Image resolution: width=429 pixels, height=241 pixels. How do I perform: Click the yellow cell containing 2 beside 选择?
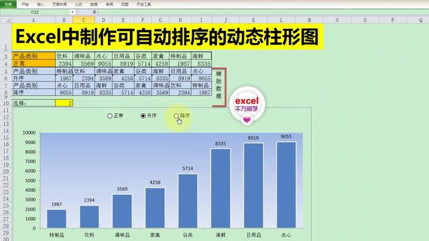[64, 103]
